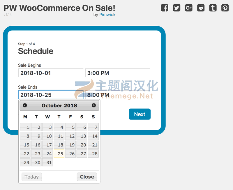The width and height of the screenshot is (233, 190).
Task: Select October 23 in calendar
Action: click(36, 154)
